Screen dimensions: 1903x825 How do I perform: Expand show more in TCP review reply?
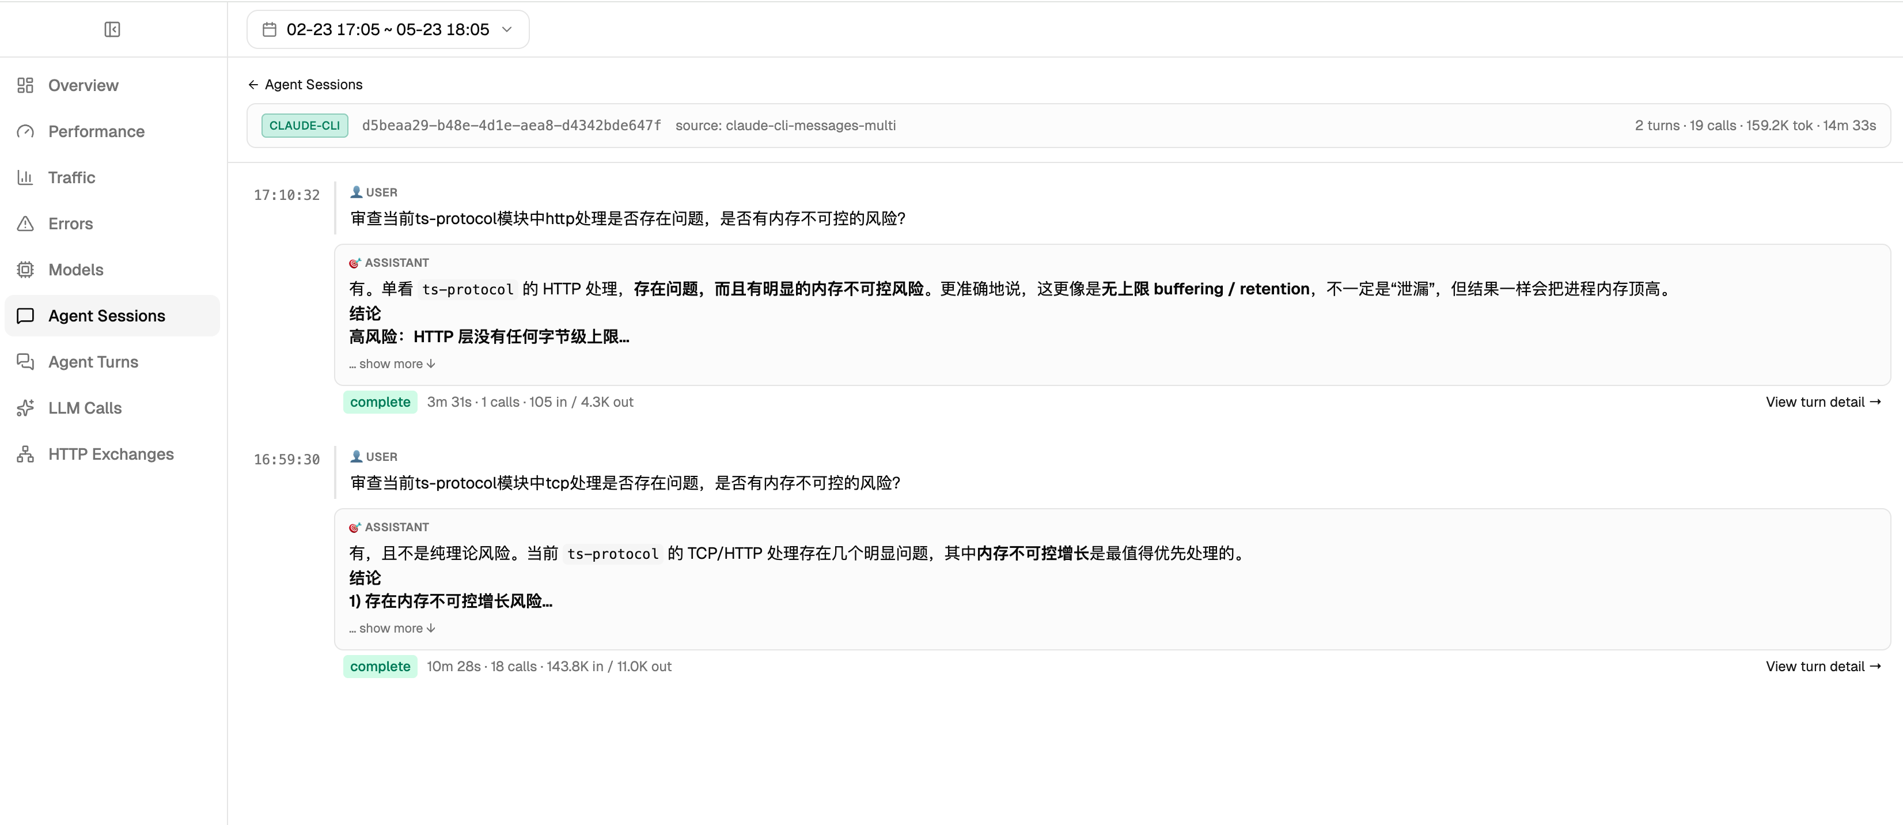point(392,629)
